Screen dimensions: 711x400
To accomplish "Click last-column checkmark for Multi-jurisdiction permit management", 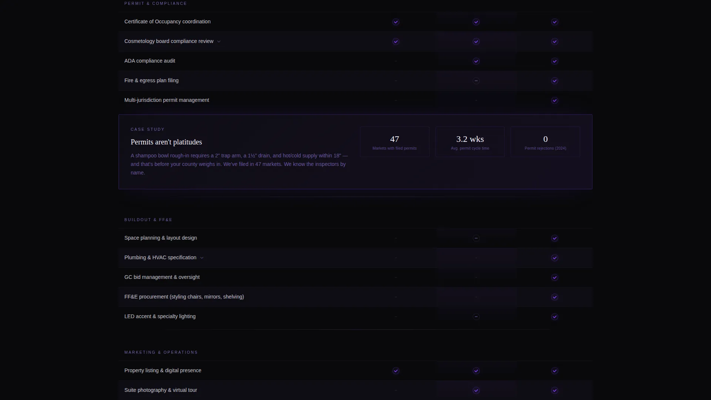I will (x=555, y=100).
